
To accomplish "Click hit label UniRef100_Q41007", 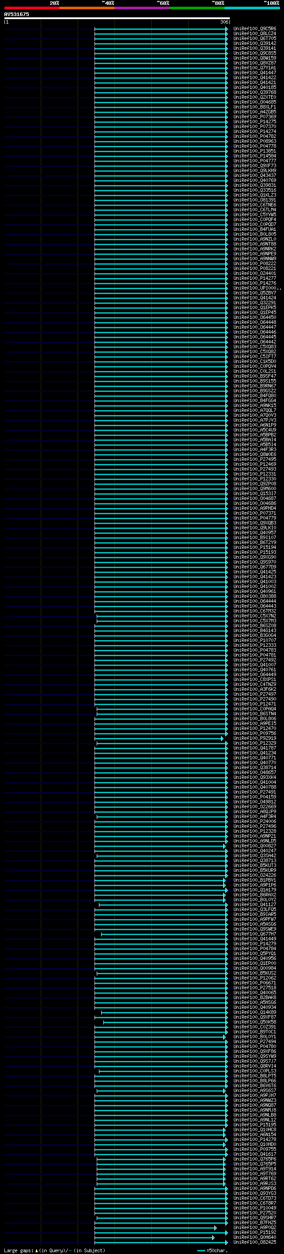I will coord(255,665).
